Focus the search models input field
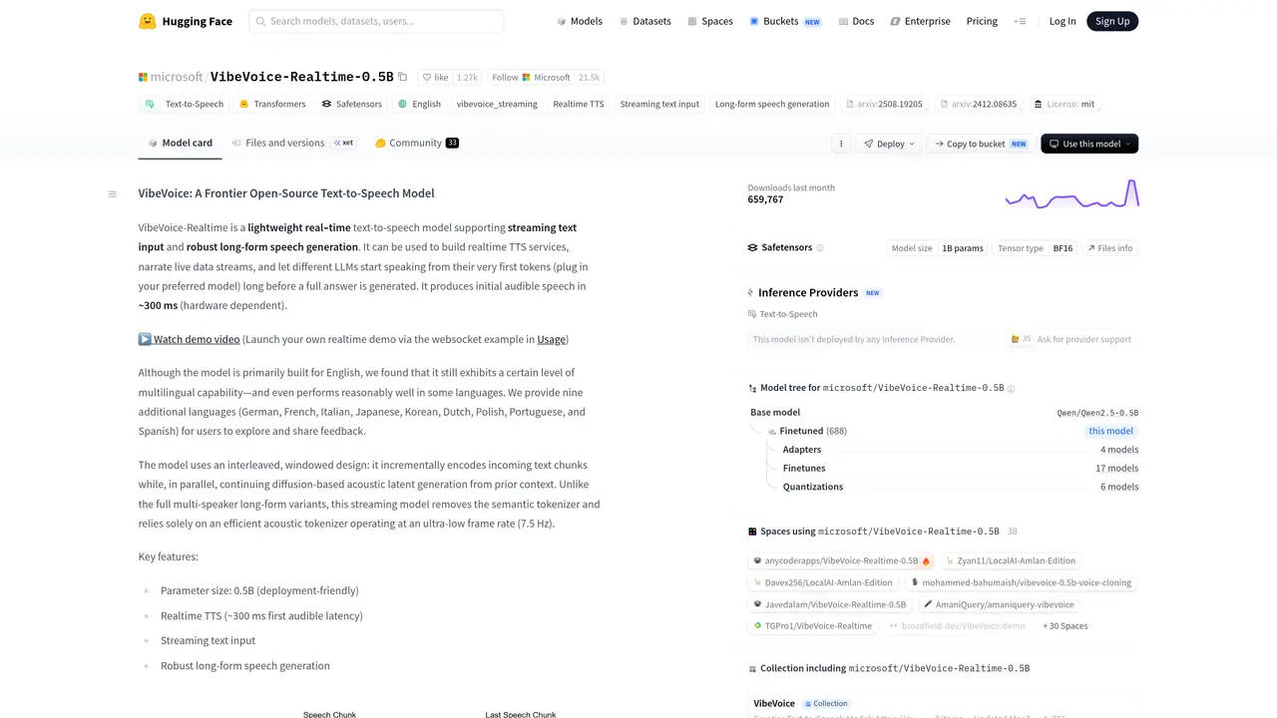The width and height of the screenshot is (1277, 718). 376,21
